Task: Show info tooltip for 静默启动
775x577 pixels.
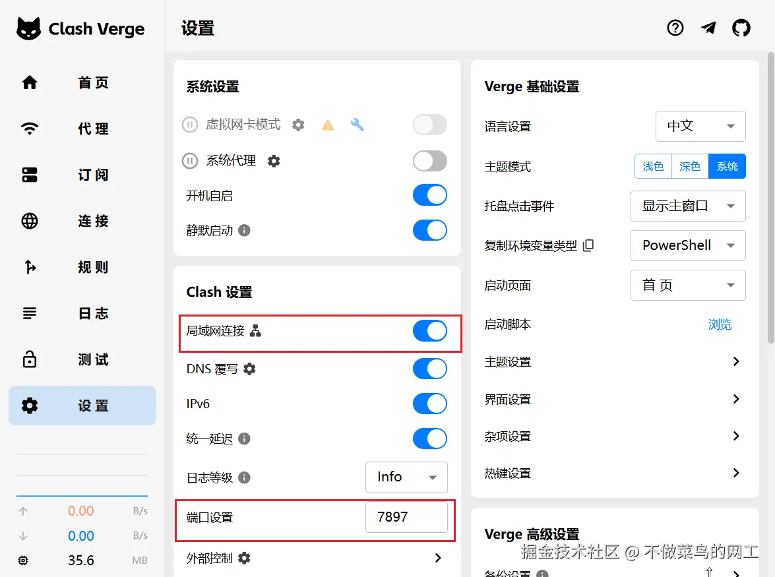Action: pos(244,230)
